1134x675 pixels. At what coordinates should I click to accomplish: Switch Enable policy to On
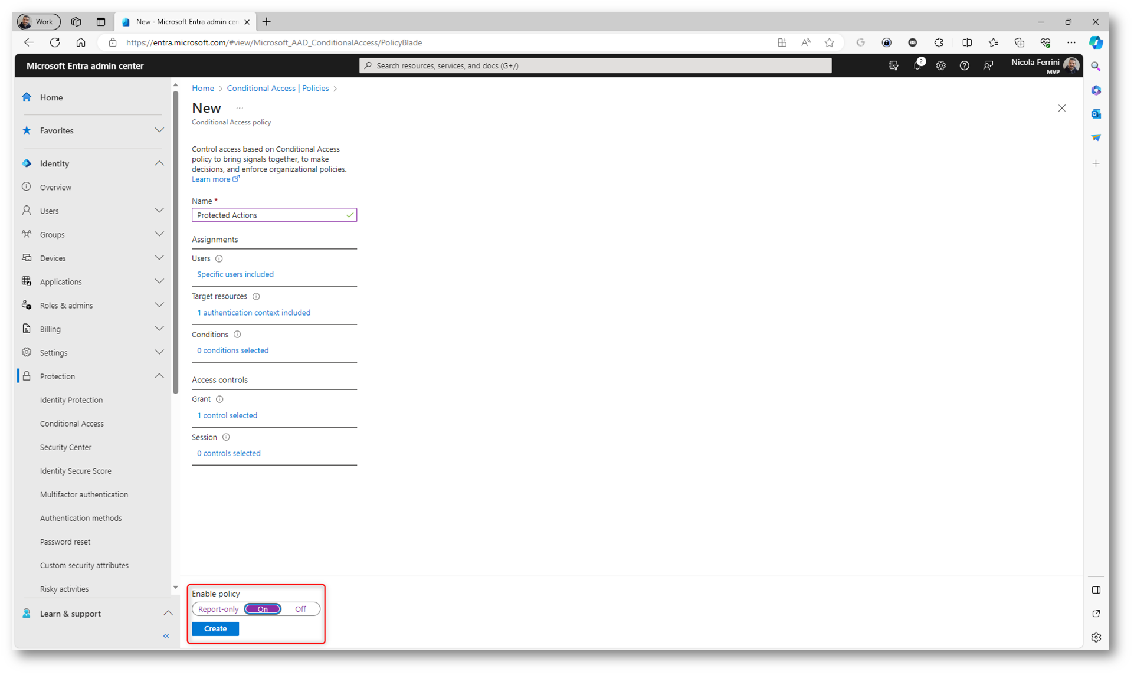point(263,609)
